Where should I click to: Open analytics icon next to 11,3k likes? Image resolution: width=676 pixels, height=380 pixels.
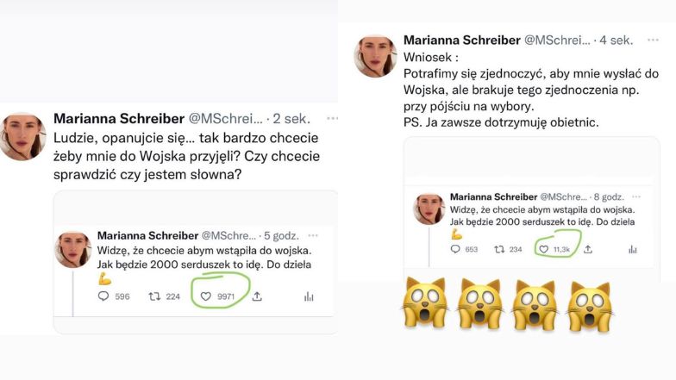[x=632, y=249]
